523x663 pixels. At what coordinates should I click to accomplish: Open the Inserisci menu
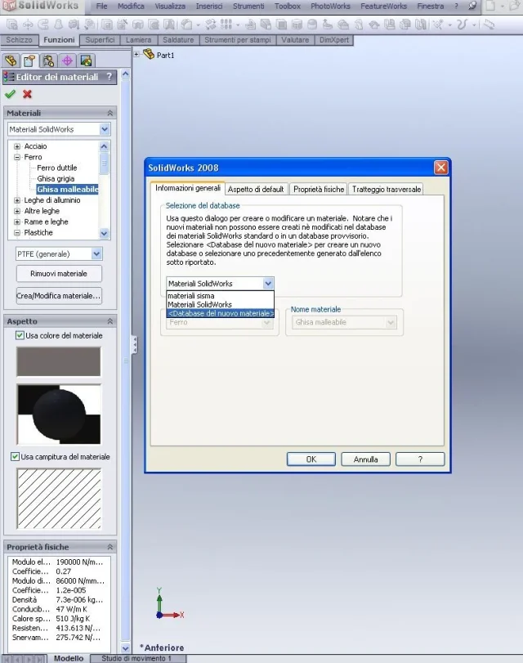pos(209,6)
